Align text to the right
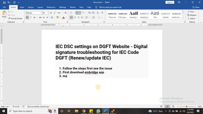The image size is (203, 114). click(78, 17)
